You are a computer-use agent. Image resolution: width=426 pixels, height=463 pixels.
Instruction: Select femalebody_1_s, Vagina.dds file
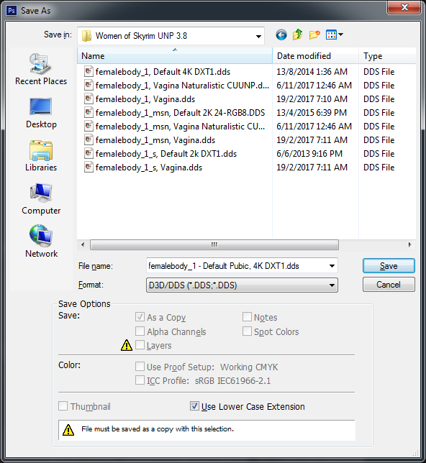(149, 167)
